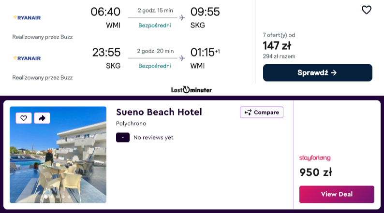Click the 950 zł hotel price
Screen dimensions: 384x213
316,172
